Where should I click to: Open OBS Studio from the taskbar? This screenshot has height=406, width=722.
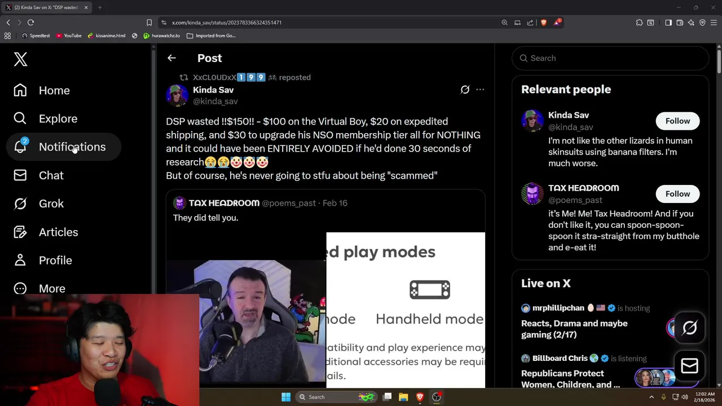pos(437,397)
